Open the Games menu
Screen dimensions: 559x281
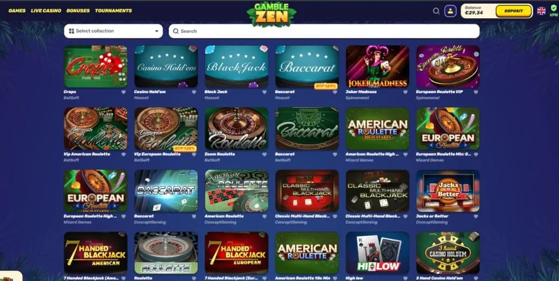[17, 11]
